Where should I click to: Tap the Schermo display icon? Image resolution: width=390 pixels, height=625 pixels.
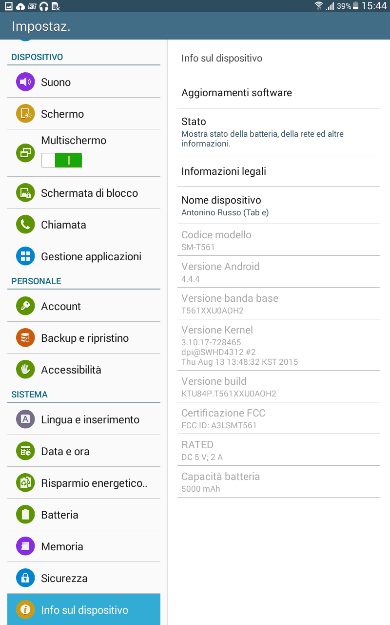click(25, 114)
